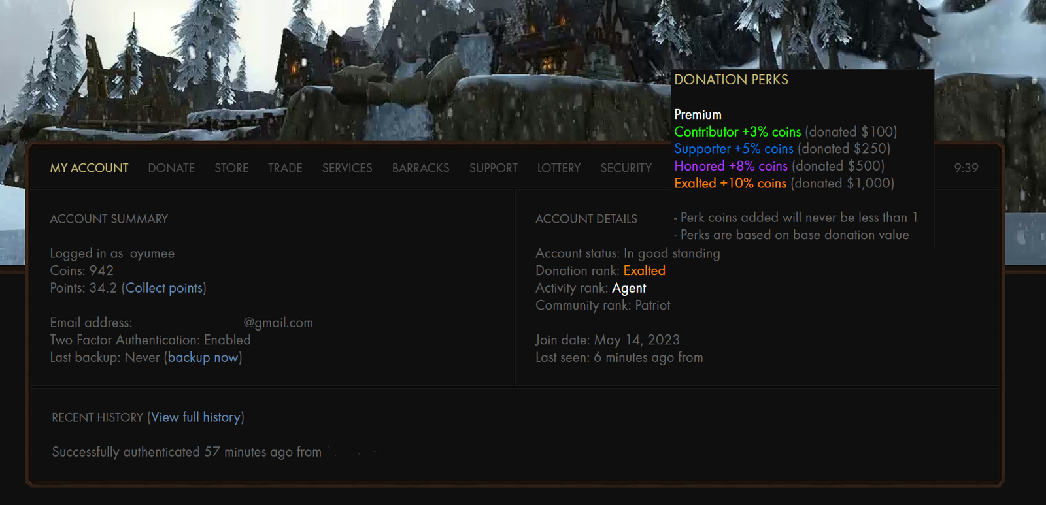The width and height of the screenshot is (1046, 505).
Task: Click the orange Exalted donation rank
Action: [x=644, y=270]
